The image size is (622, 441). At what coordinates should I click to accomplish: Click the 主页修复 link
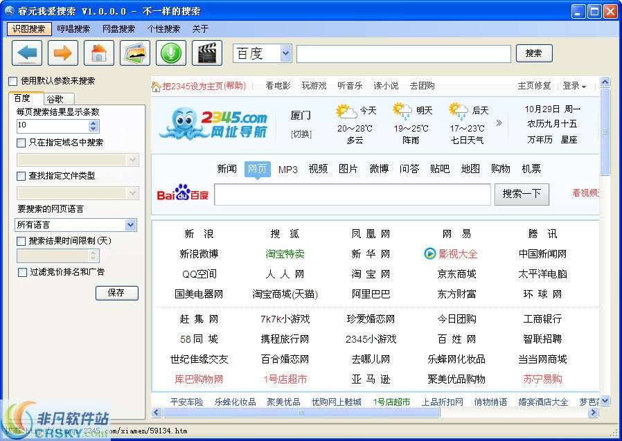pos(534,86)
